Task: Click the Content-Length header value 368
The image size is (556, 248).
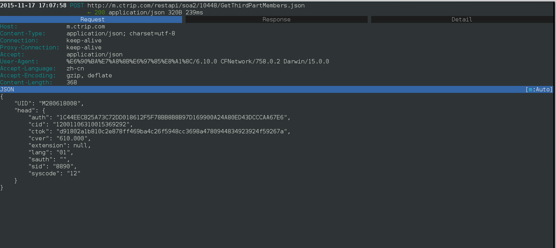Action: 71,82
